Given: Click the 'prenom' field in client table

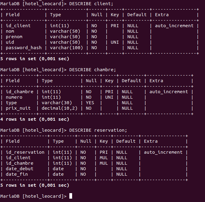Looking at the screenshot, I should pos(14,37).
